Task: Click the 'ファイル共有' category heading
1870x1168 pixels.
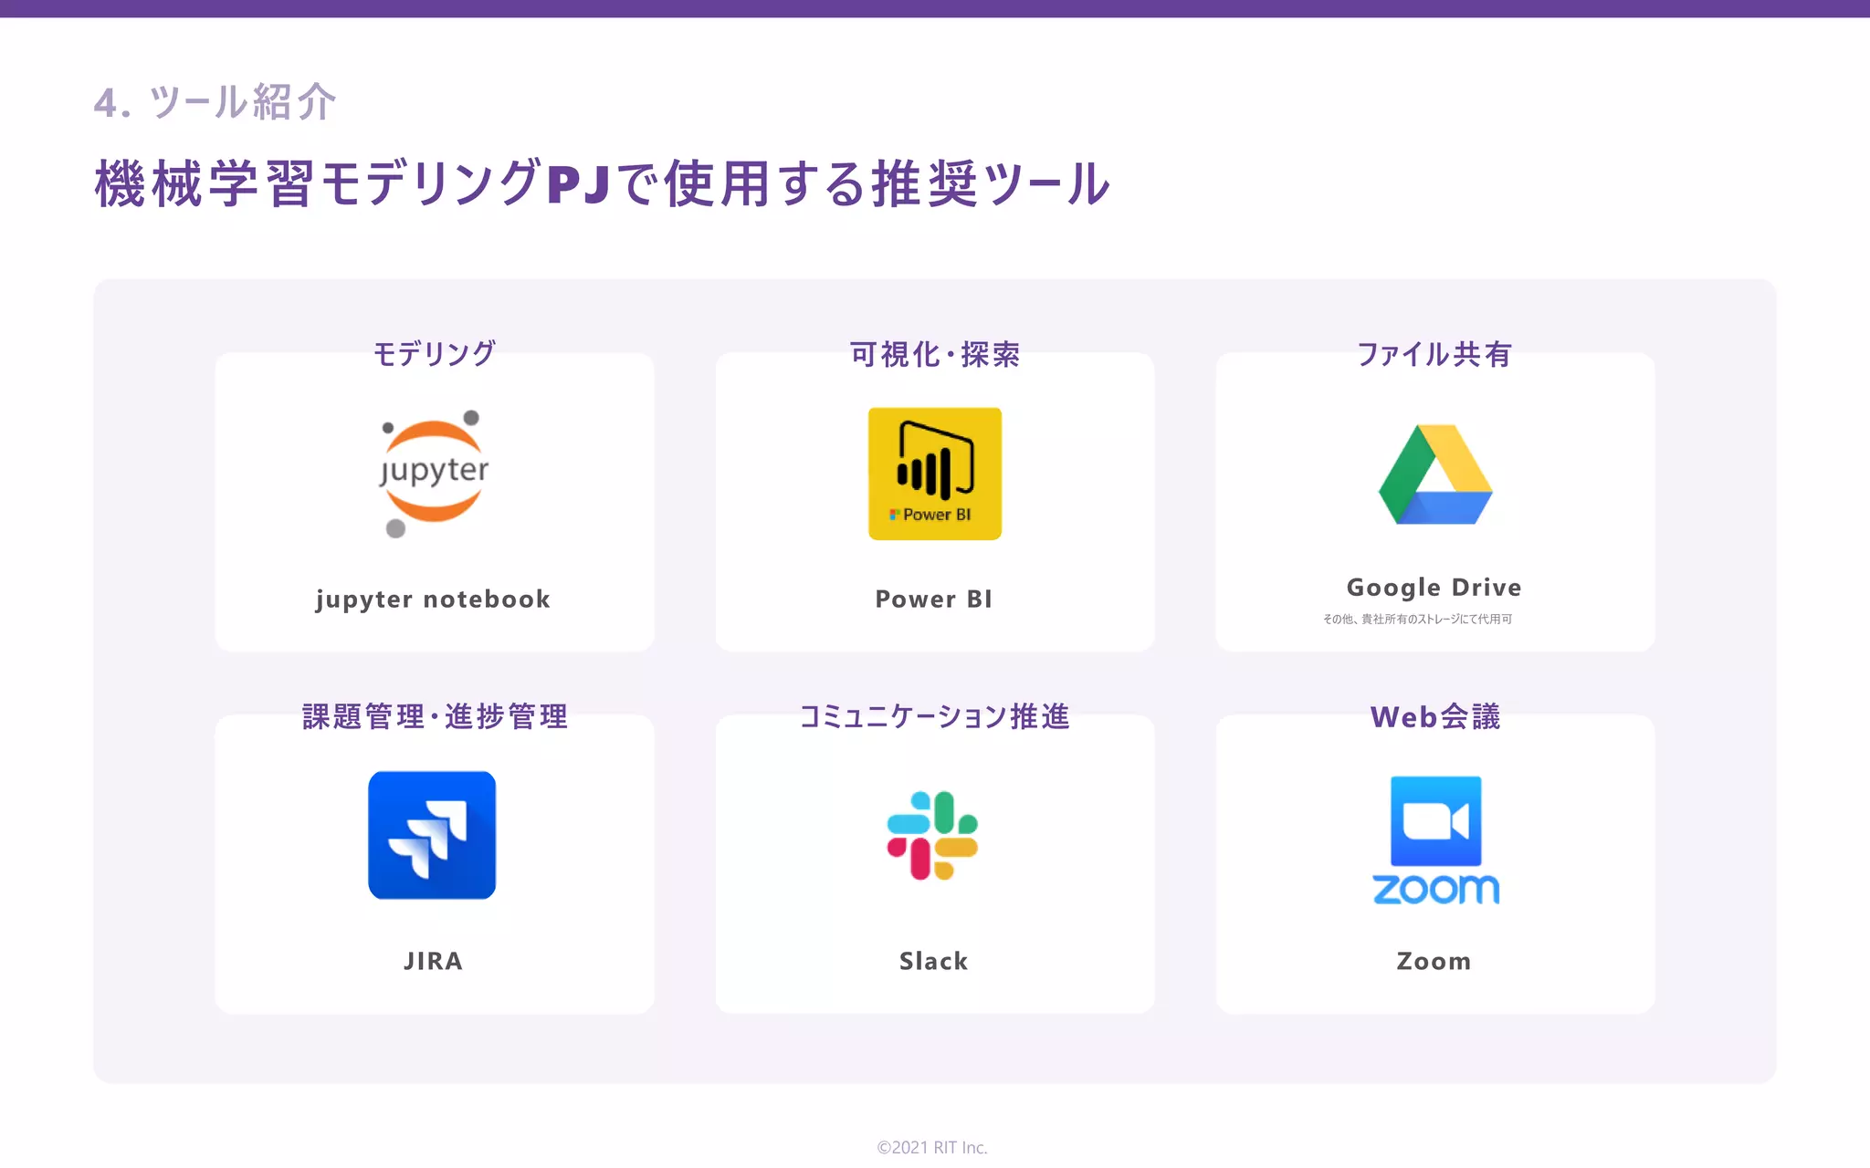Action: (1434, 354)
